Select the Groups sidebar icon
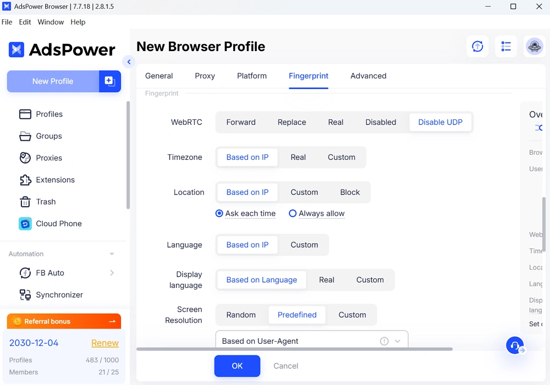550x385 pixels. pos(25,136)
